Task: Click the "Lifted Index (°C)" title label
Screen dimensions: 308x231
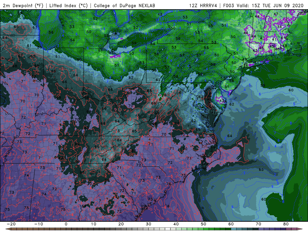Action: point(69,6)
